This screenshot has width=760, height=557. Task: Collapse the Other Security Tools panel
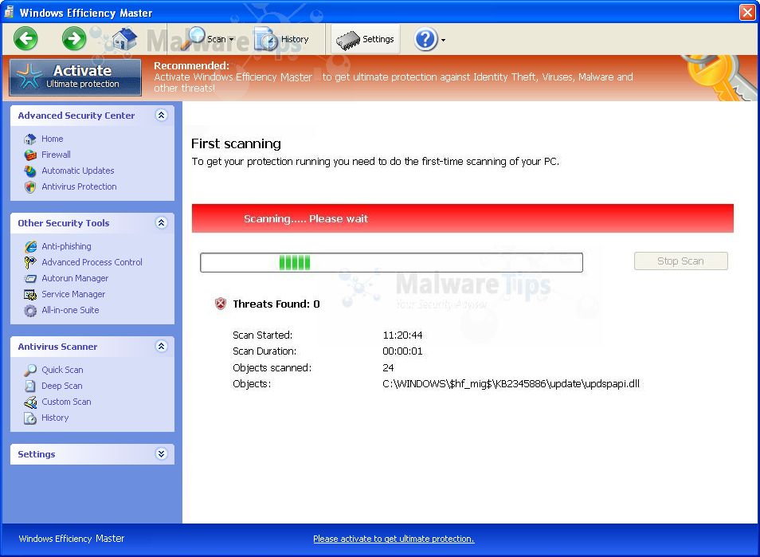coord(162,222)
